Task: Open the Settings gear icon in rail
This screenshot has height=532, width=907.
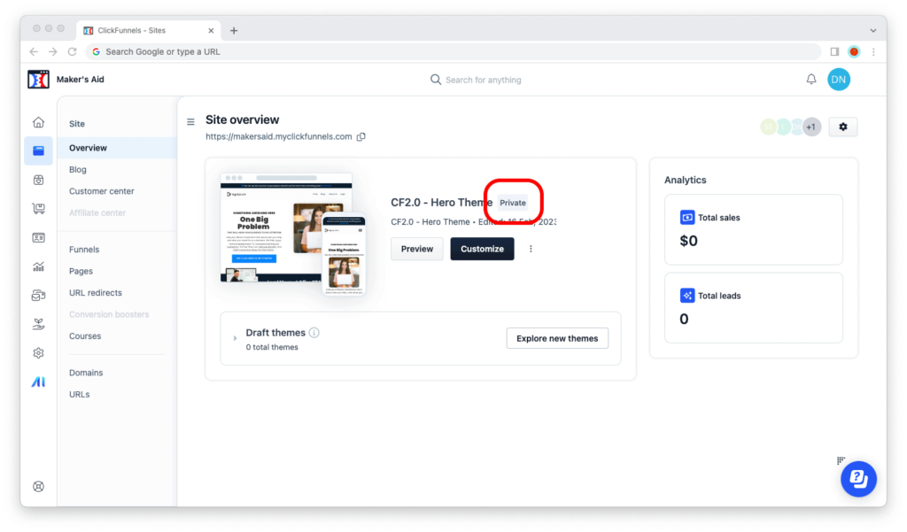Action: tap(39, 353)
